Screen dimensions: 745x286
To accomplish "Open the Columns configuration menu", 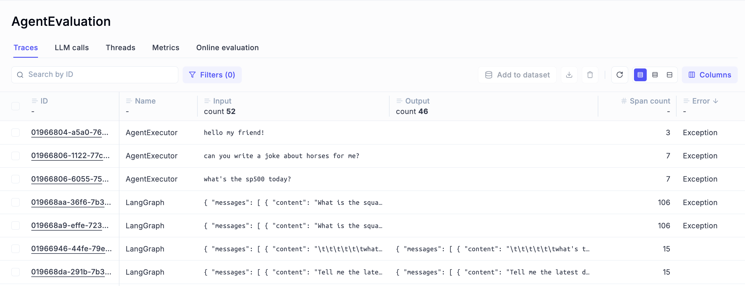I will pos(710,75).
